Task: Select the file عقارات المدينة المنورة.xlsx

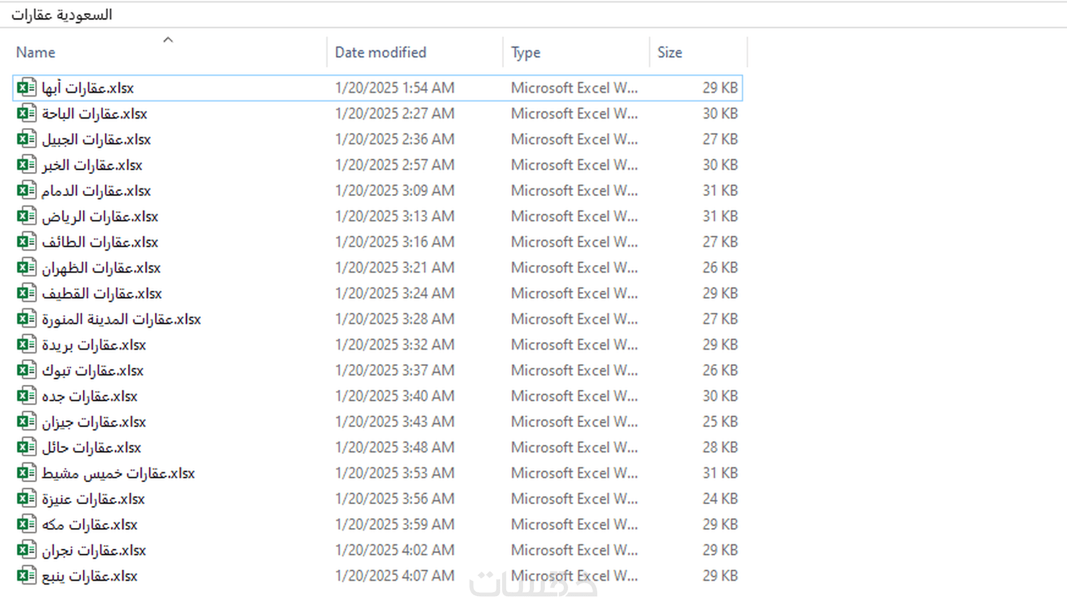Action: point(121,320)
